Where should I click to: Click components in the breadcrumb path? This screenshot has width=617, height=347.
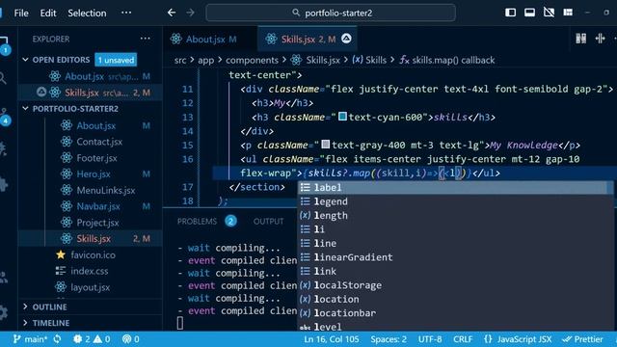252,60
